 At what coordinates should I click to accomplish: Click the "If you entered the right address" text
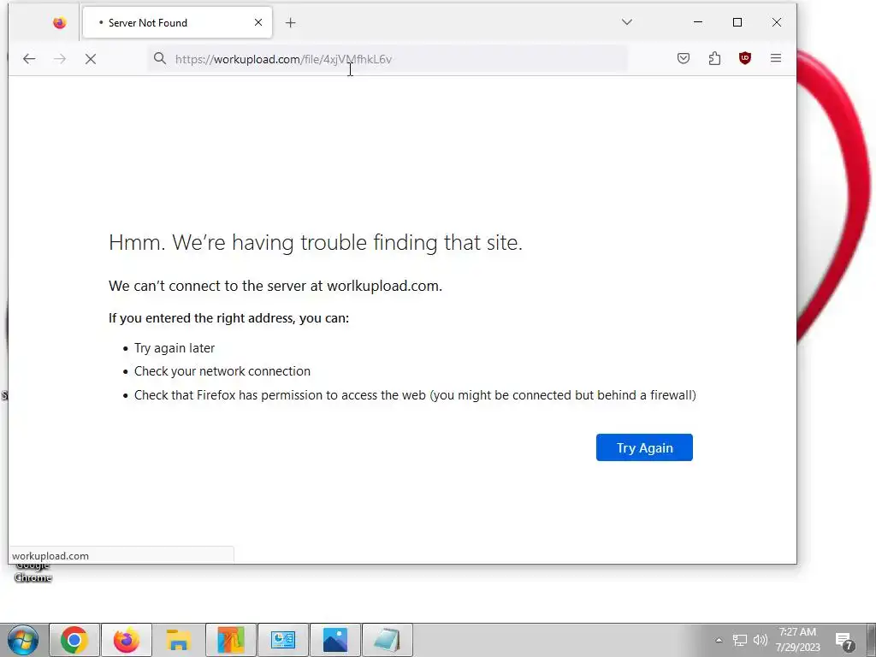coord(228,318)
